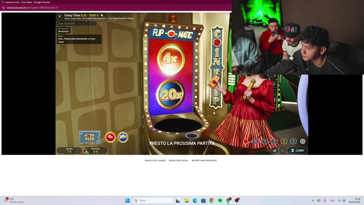This screenshot has height=205, width=364.
Task: Open Task View from the taskbar
Action: pyautogui.click(x=178, y=200)
